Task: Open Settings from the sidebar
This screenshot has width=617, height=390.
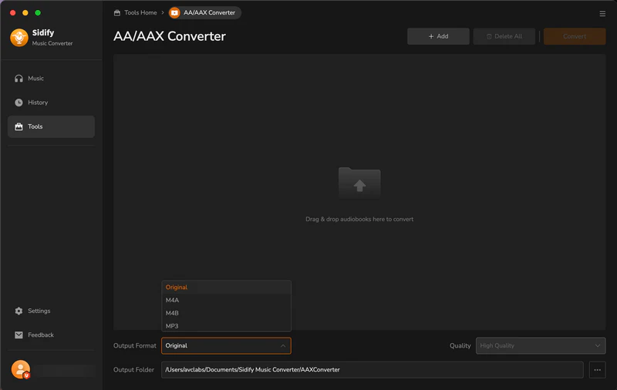Action: [51, 311]
